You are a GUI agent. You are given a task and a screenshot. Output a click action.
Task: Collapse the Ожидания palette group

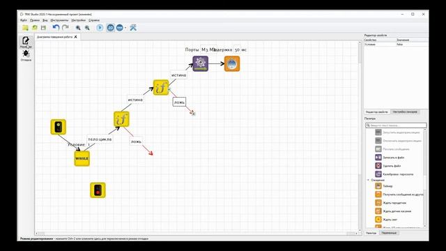pyautogui.click(x=369, y=180)
